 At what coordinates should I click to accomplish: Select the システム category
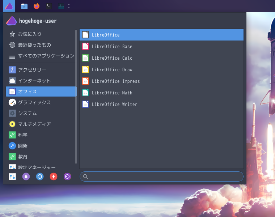pos(41,113)
